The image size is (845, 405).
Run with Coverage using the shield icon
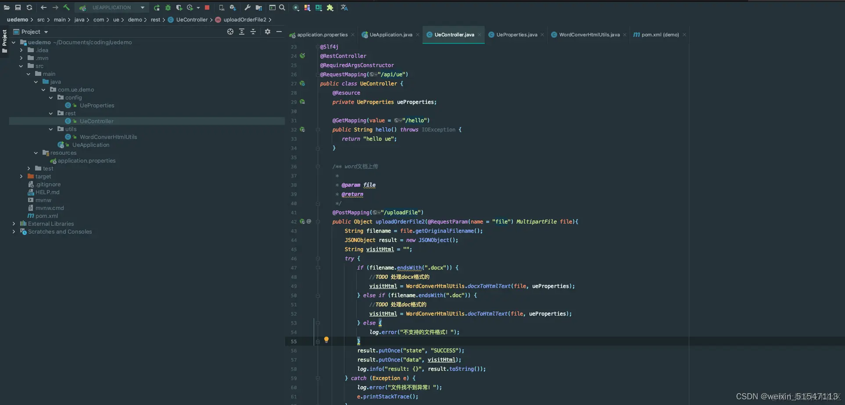[x=179, y=7]
